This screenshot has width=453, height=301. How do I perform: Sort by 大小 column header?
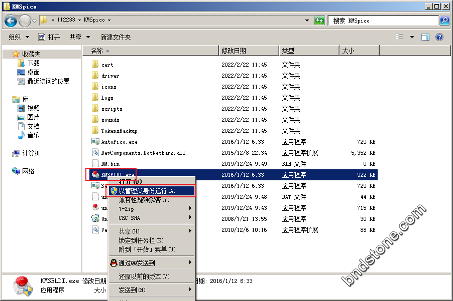coord(359,51)
